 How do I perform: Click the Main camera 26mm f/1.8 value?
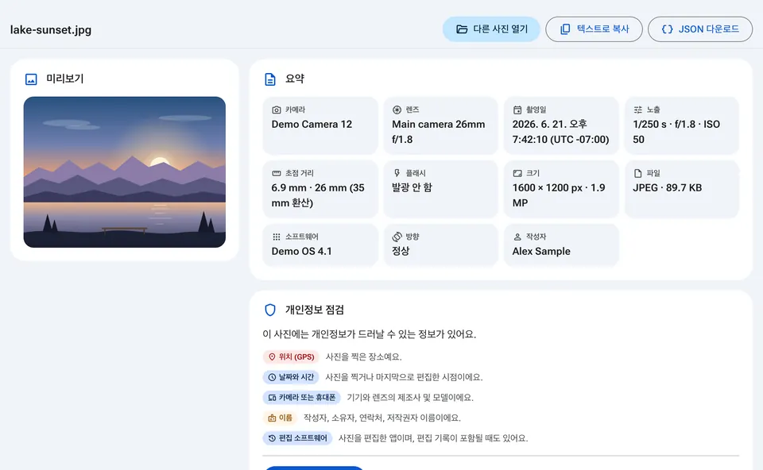pos(439,132)
